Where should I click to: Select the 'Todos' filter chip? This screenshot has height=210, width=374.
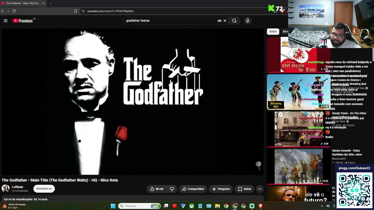273,32
